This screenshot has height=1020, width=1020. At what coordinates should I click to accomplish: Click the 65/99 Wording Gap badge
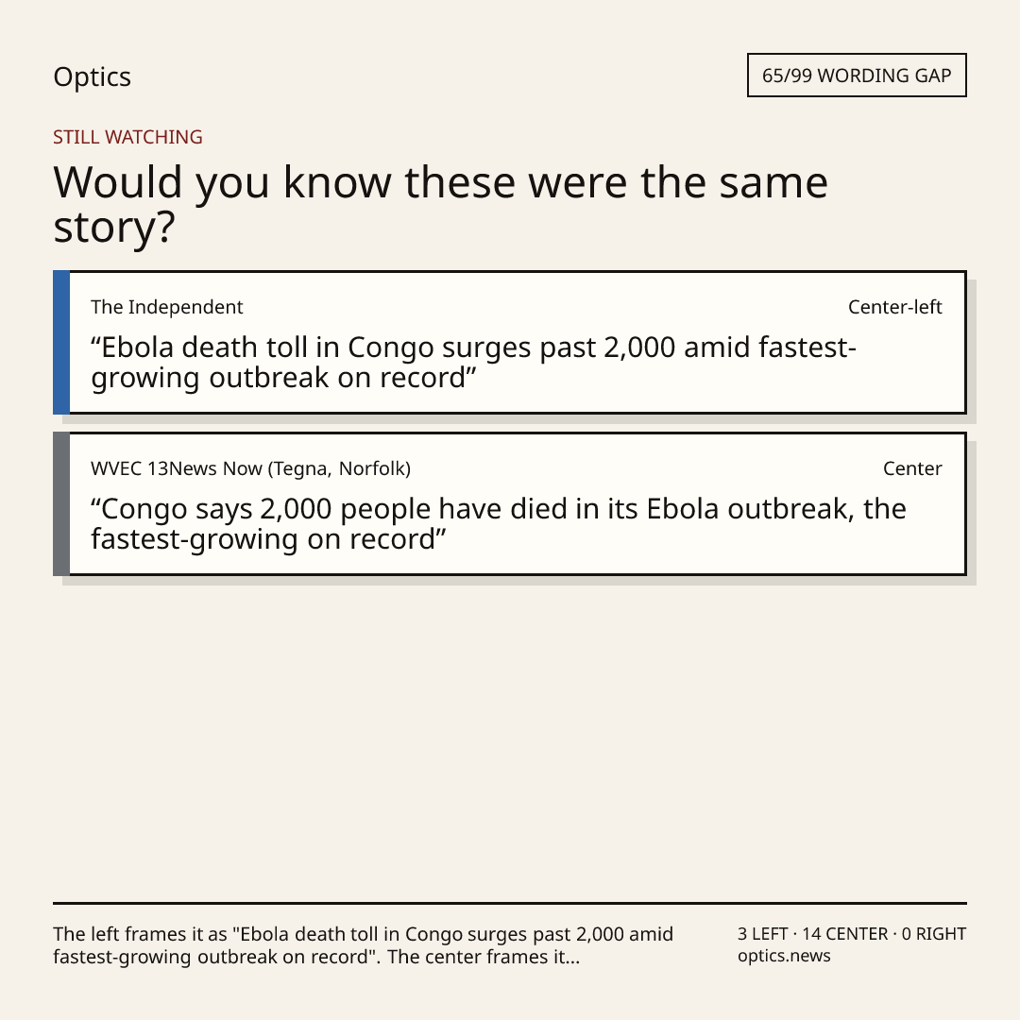coord(857,76)
